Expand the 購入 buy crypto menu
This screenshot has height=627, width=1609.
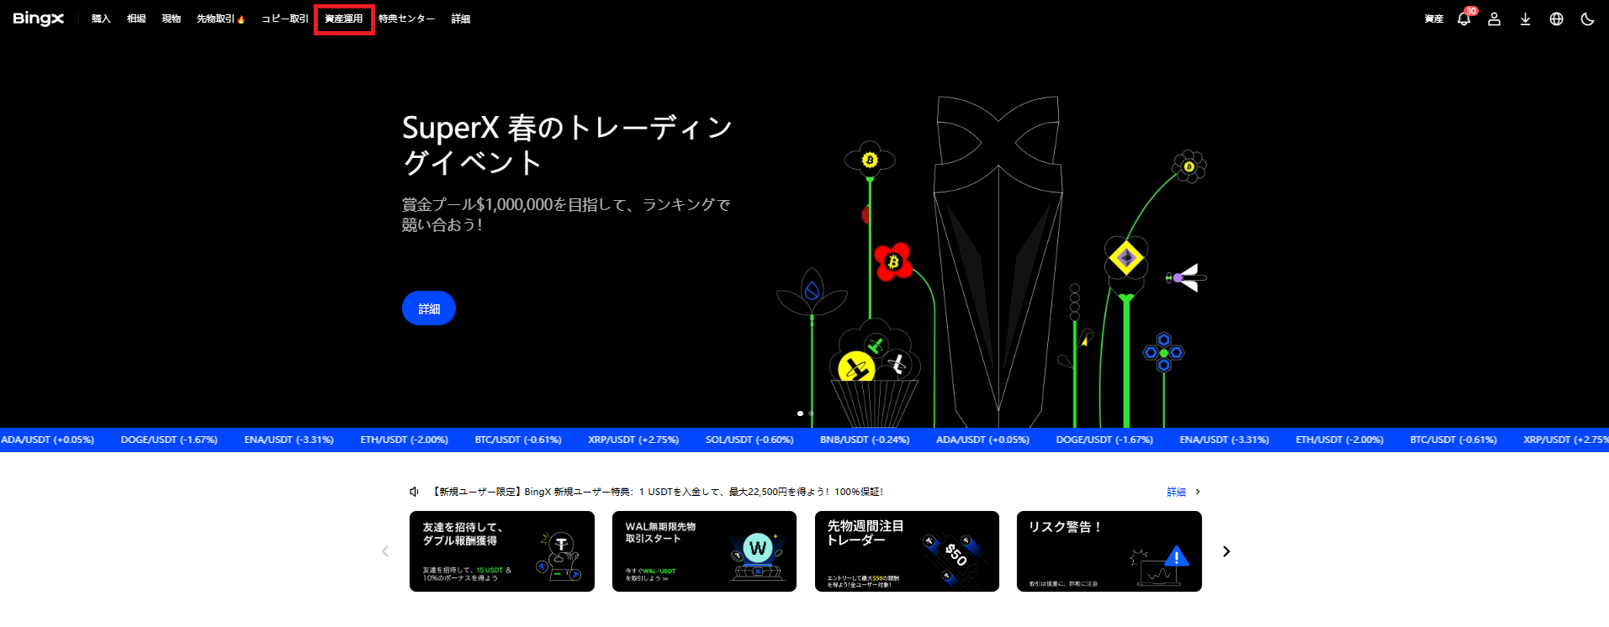click(x=101, y=18)
